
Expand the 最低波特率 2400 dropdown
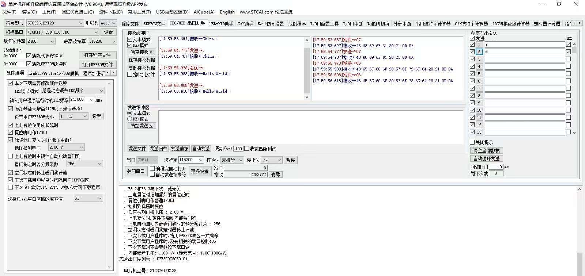pos(41,41)
